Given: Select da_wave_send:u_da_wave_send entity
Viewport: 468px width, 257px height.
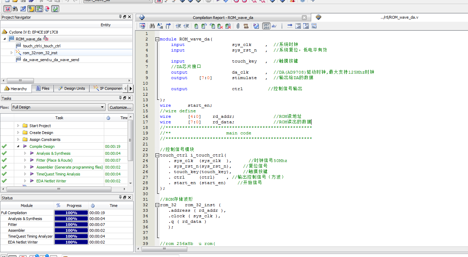Looking at the screenshot, I should click(51, 59).
